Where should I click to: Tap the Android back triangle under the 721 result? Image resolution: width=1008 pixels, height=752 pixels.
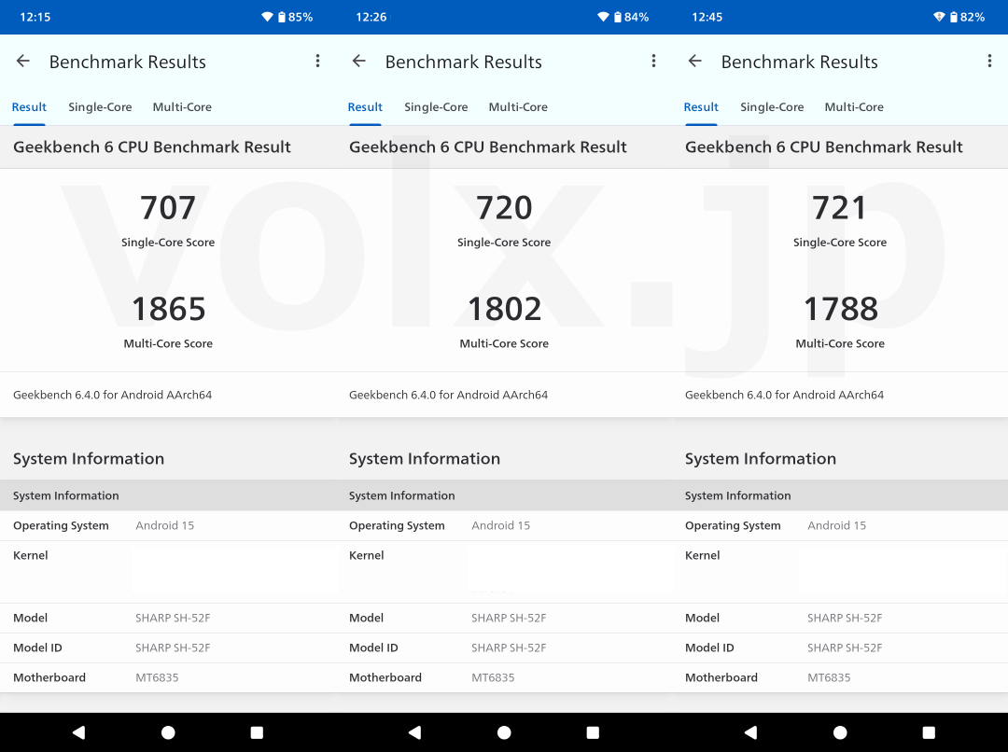pos(750,732)
